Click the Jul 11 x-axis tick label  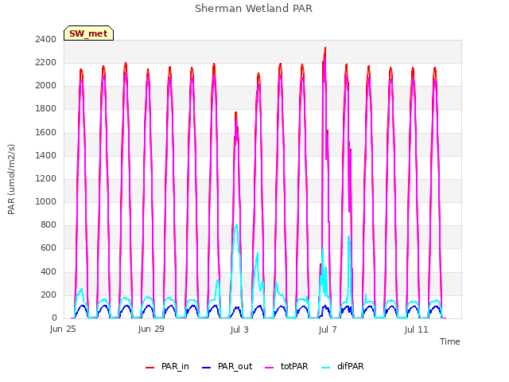[x=417, y=329]
